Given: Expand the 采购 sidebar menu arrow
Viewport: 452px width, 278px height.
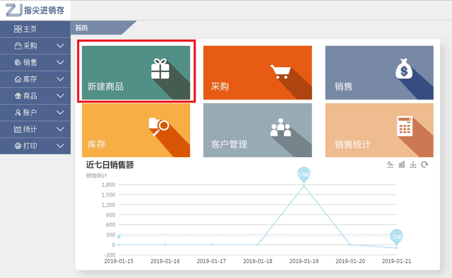Looking at the screenshot, I should [60, 46].
